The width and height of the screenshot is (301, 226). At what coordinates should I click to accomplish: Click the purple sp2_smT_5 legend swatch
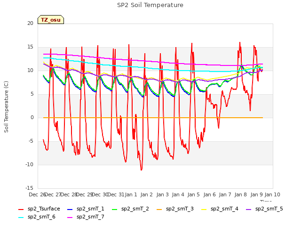coord(249,209)
